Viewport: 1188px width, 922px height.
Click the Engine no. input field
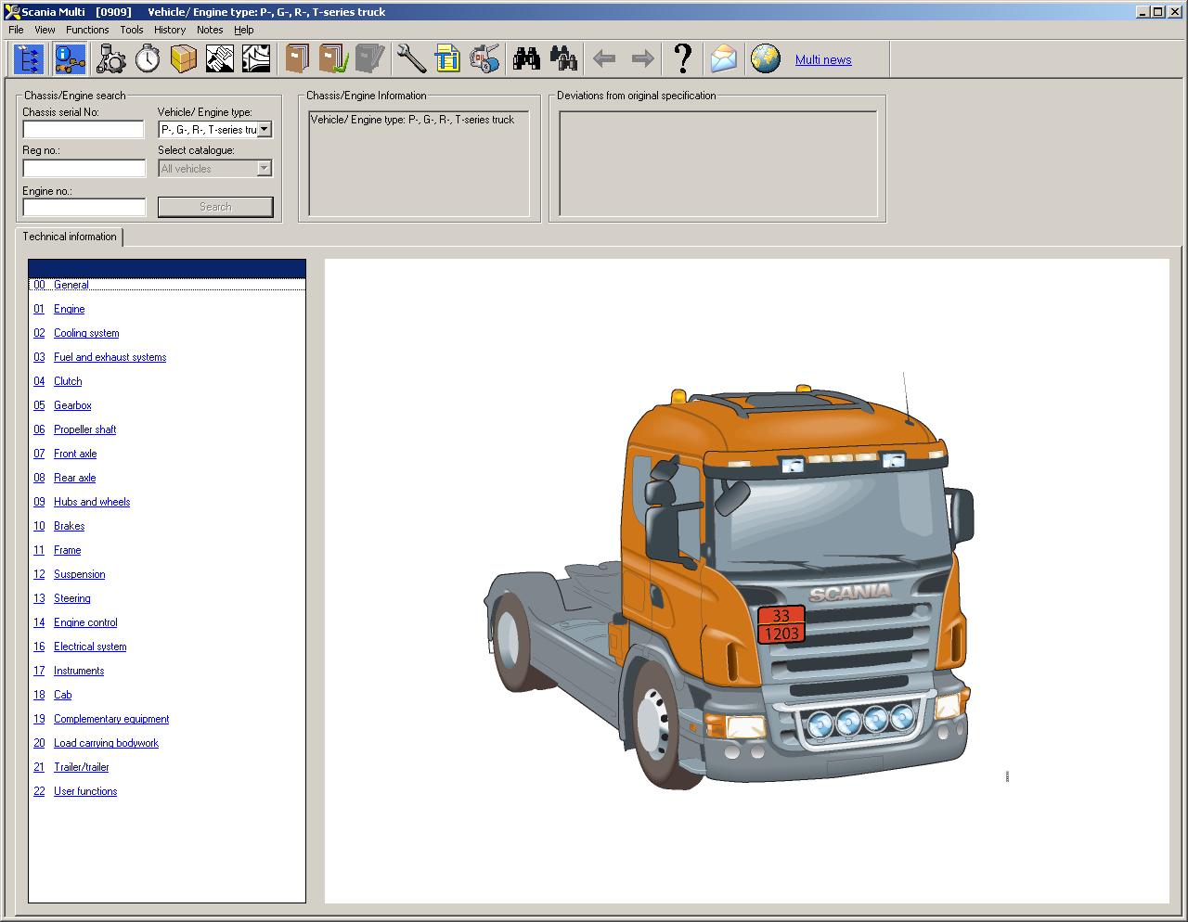click(84, 207)
